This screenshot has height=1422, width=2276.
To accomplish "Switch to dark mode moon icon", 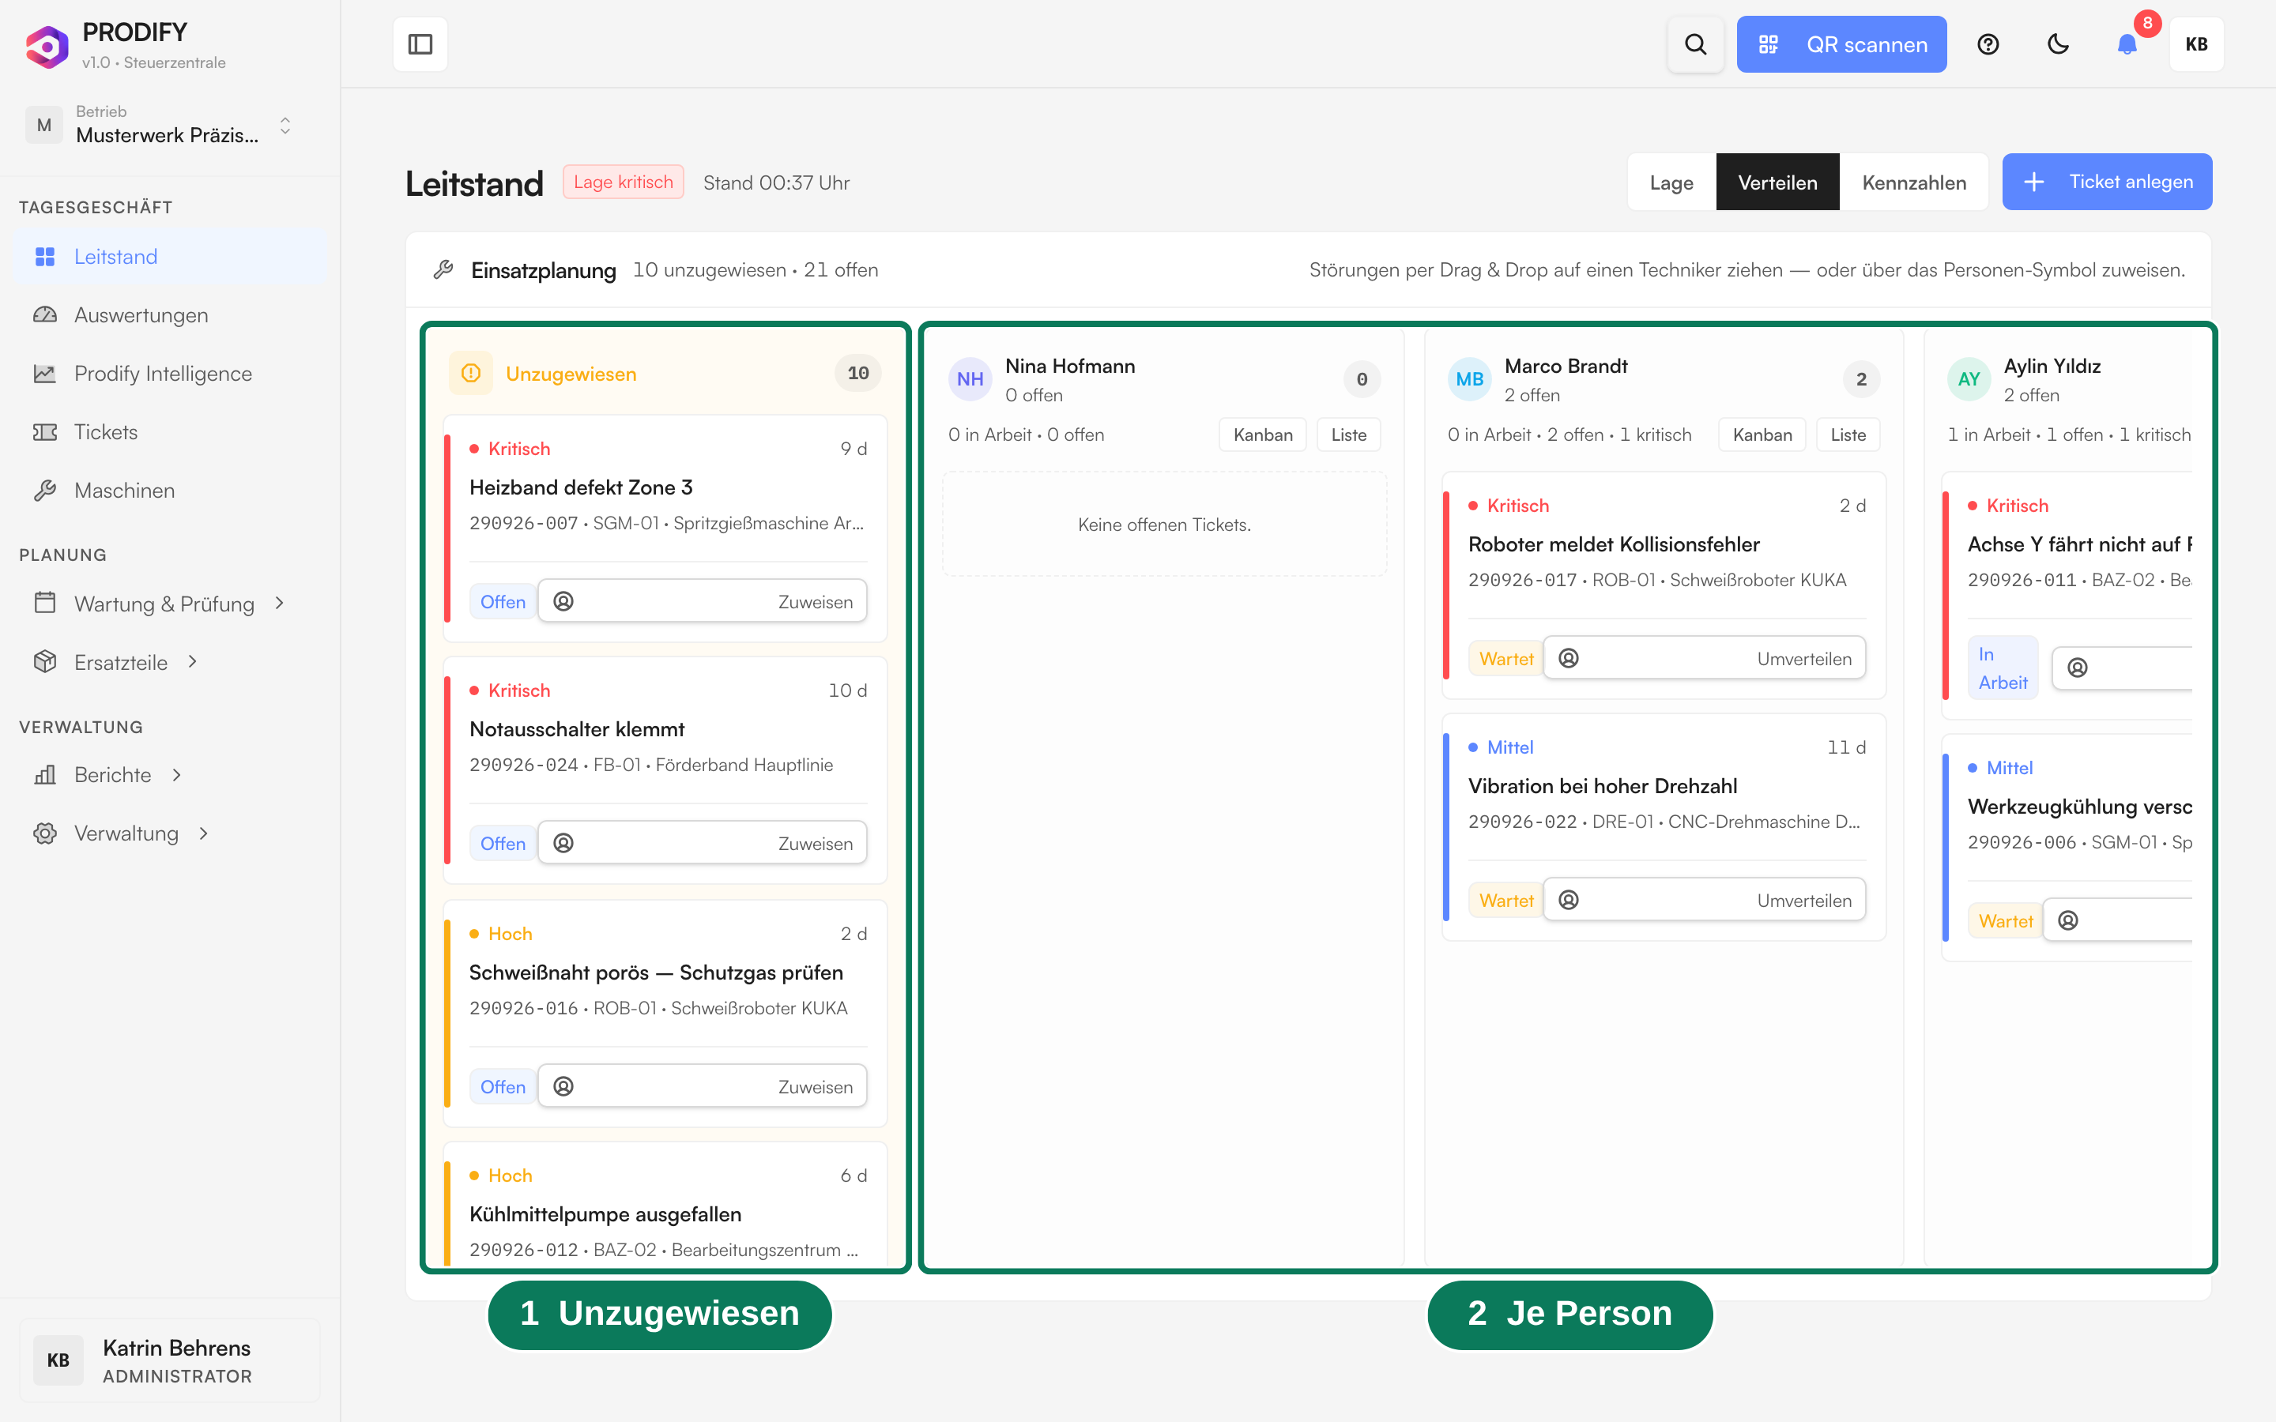I will [2058, 44].
